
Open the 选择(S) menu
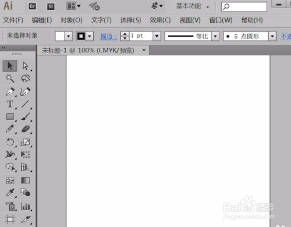click(x=130, y=20)
